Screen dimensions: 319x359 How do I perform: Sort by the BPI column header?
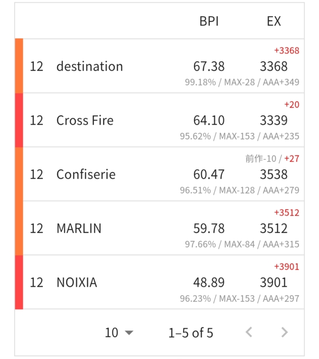209,21
